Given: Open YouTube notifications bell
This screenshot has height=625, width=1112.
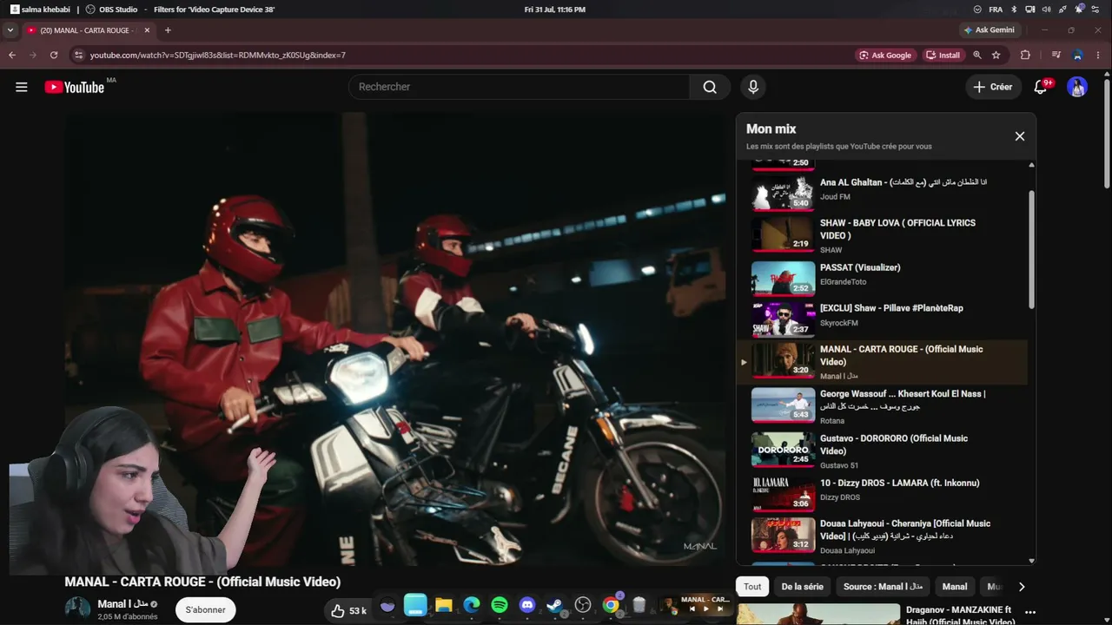Looking at the screenshot, I should (1041, 87).
